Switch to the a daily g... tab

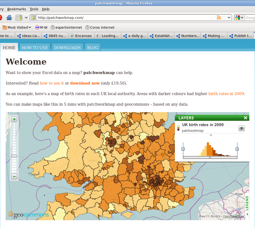(x=135, y=36)
